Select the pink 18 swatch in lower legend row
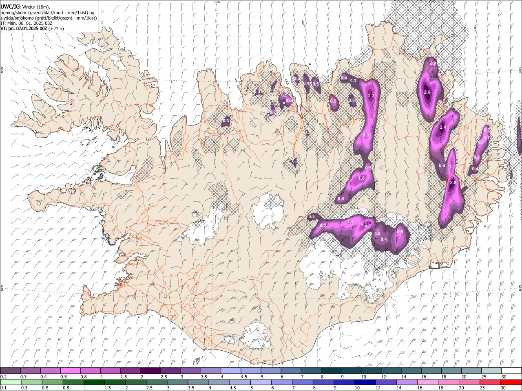The image size is (522, 391). 448,382
